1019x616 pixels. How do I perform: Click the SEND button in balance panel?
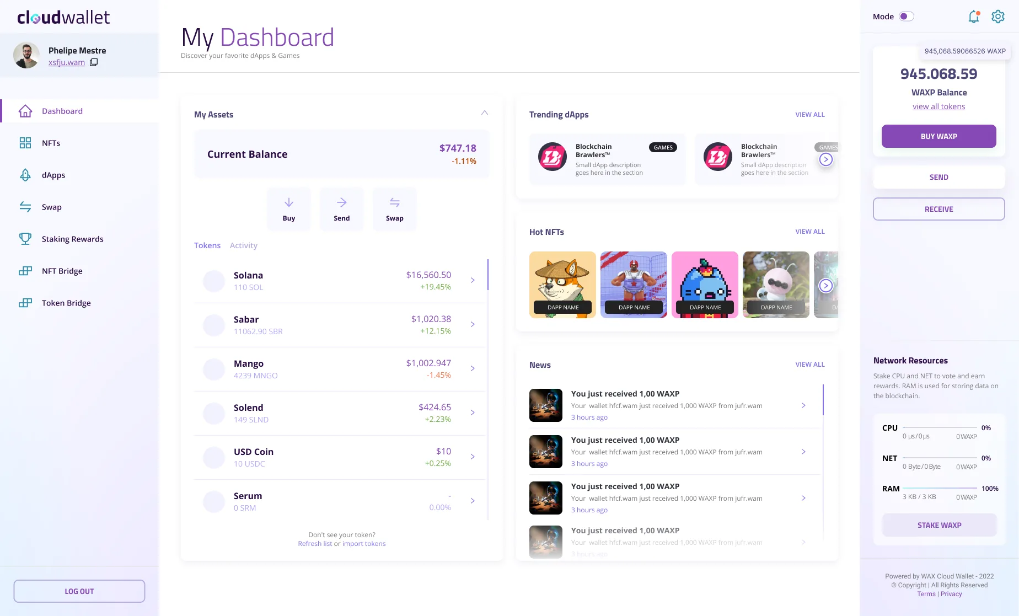[939, 177]
